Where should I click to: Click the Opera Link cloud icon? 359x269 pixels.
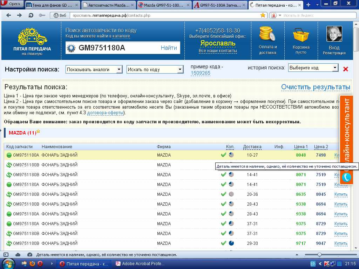pos(18,255)
